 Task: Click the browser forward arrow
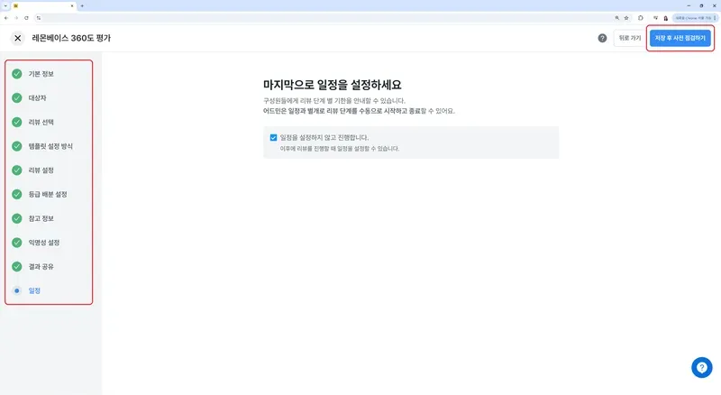pos(16,18)
